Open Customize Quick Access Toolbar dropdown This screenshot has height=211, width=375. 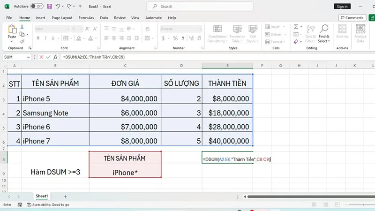[80, 7]
